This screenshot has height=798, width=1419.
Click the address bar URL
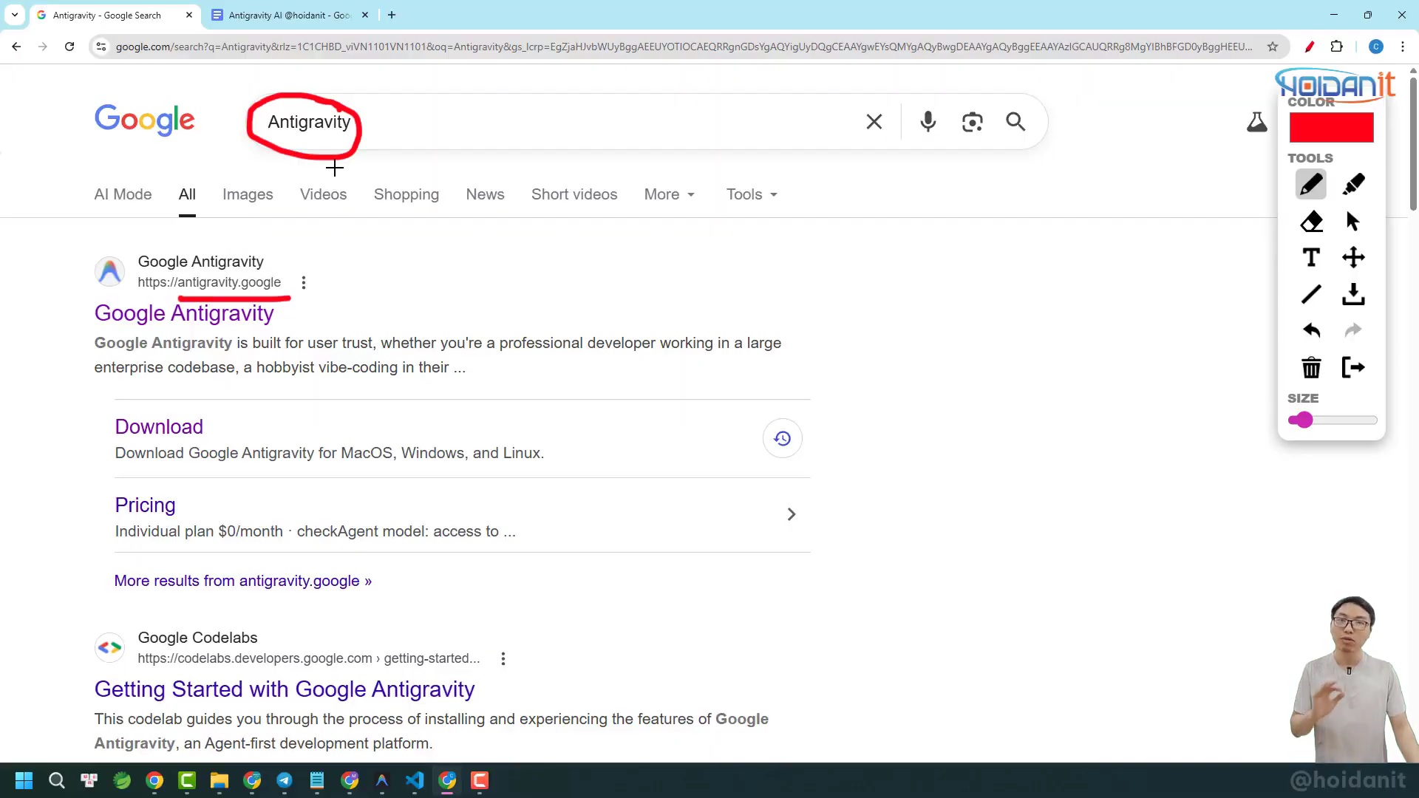[x=684, y=47]
